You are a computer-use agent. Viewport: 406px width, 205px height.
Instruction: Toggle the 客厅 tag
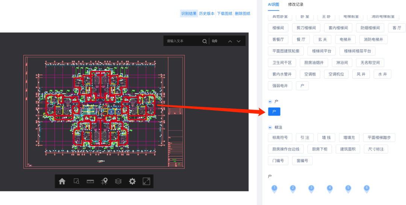click(397, 28)
